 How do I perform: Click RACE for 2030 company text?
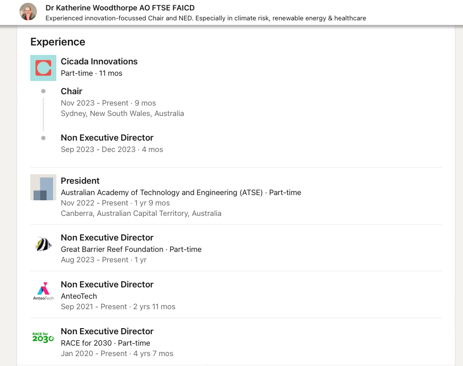(x=86, y=343)
